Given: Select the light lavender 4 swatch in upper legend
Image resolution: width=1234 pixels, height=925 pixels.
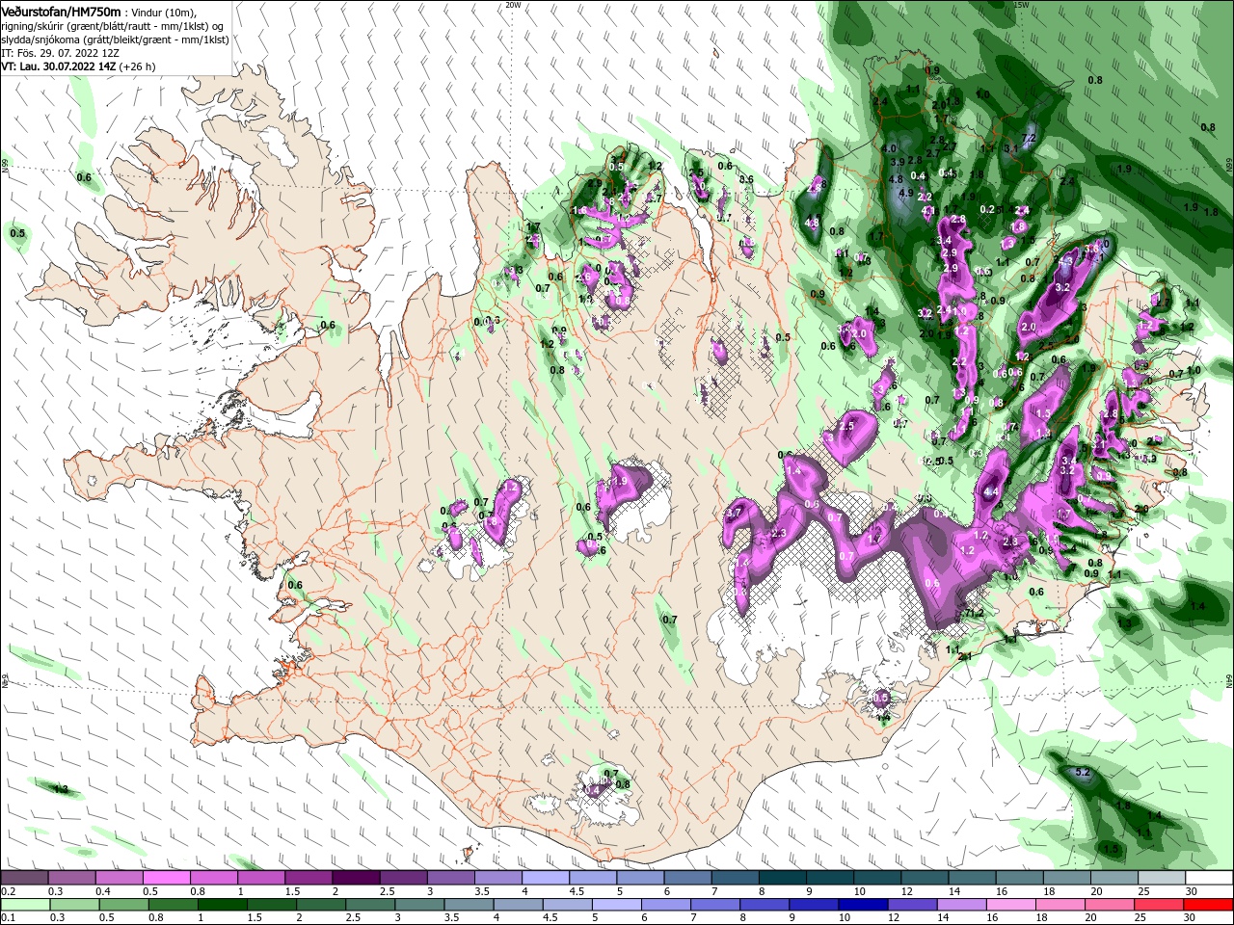Looking at the screenshot, I should [545, 878].
